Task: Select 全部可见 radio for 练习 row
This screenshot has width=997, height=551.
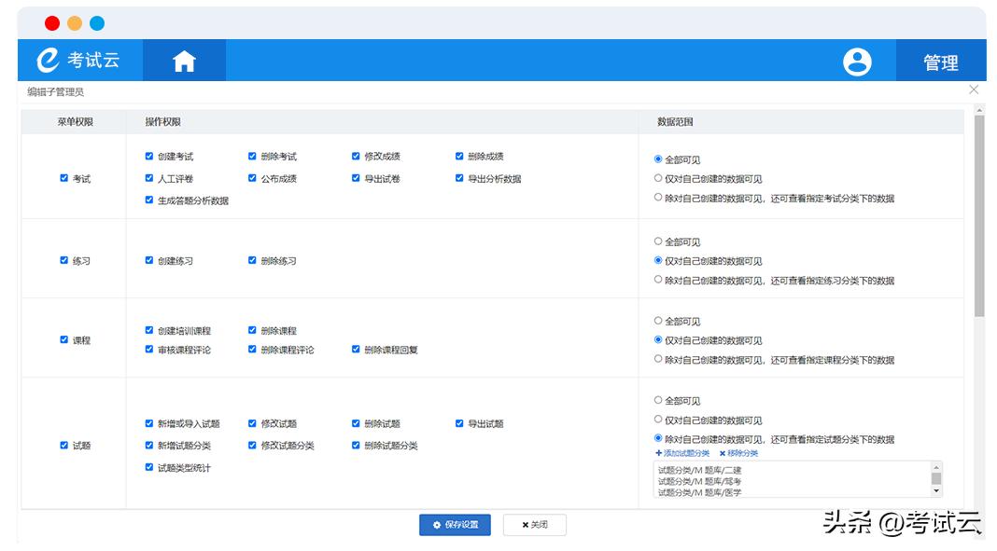Action: 658,241
